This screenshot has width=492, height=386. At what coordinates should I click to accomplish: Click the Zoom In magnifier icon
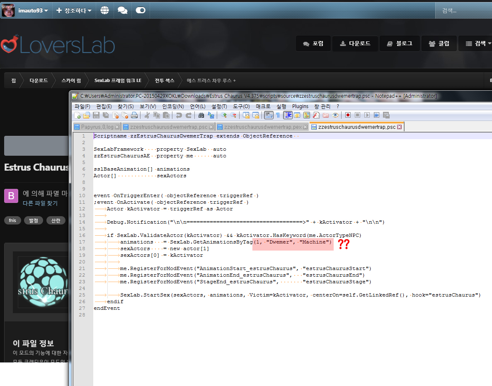pos(224,116)
